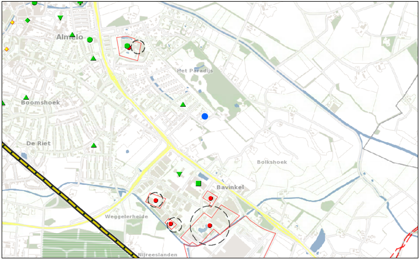Select the red dot inside the largest dashed circle
The height and width of the screenshot is (260, 420).
pos(210,226)
